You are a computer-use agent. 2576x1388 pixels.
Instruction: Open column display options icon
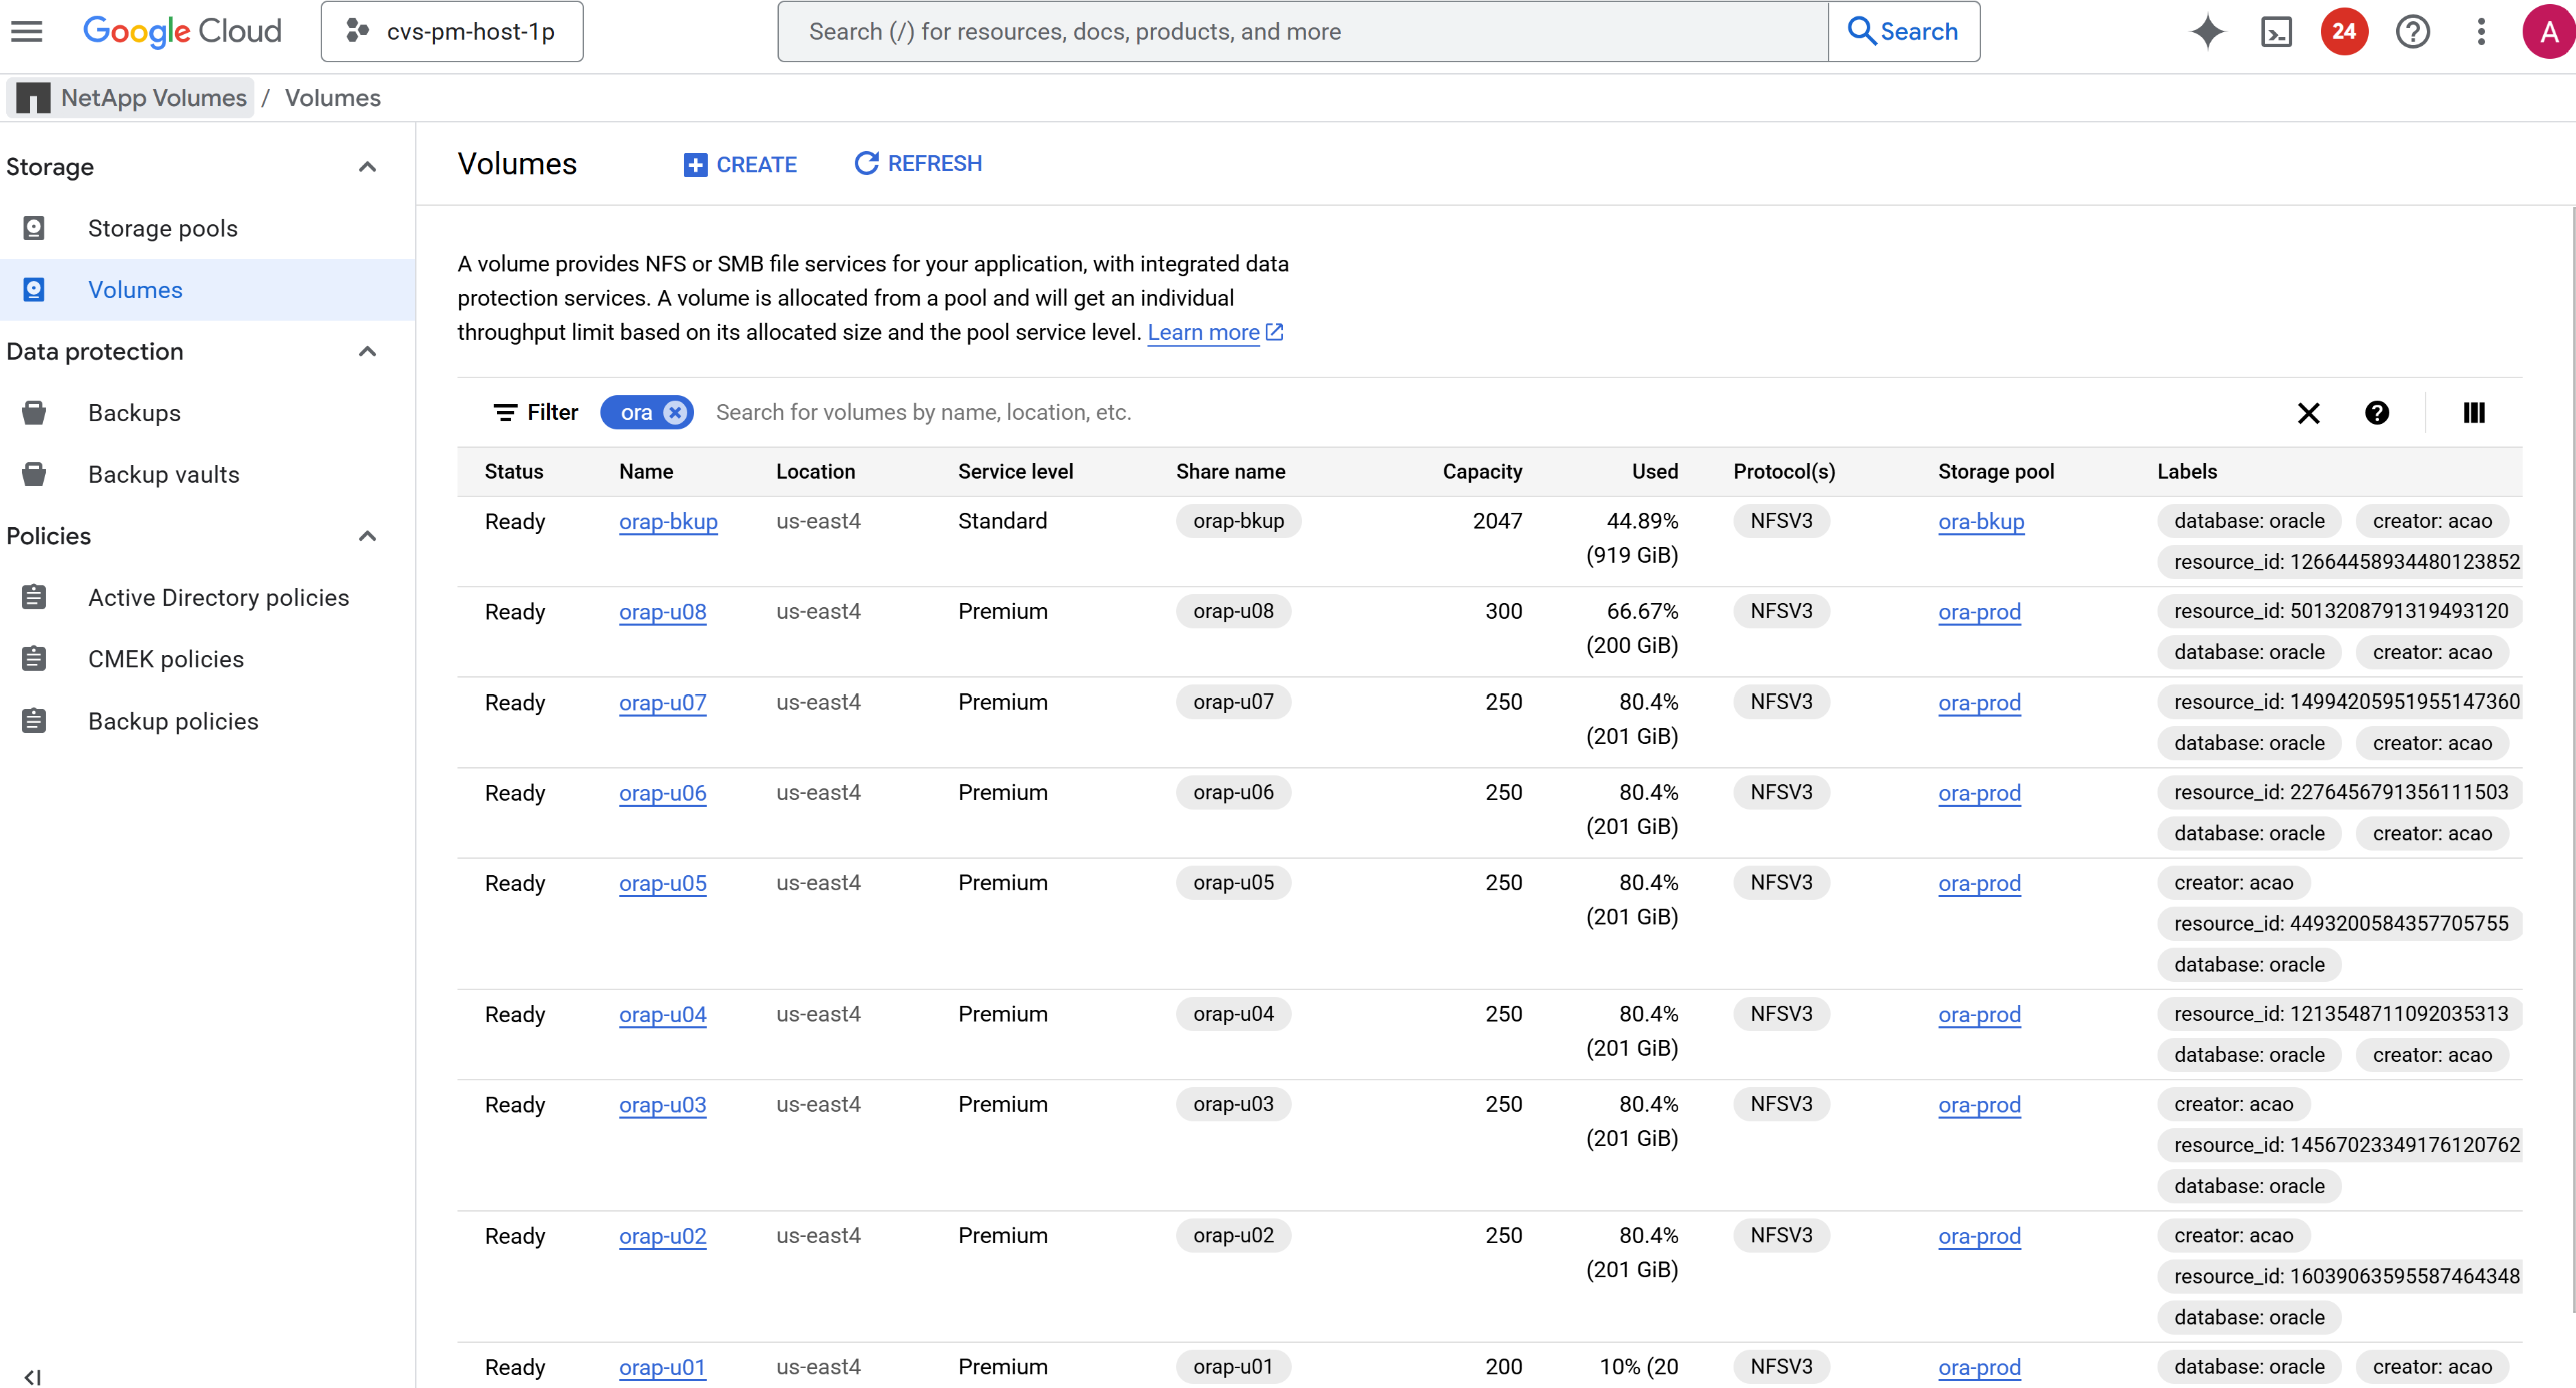2474,413
